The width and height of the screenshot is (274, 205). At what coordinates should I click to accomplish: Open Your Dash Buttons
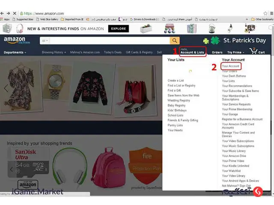234,76
